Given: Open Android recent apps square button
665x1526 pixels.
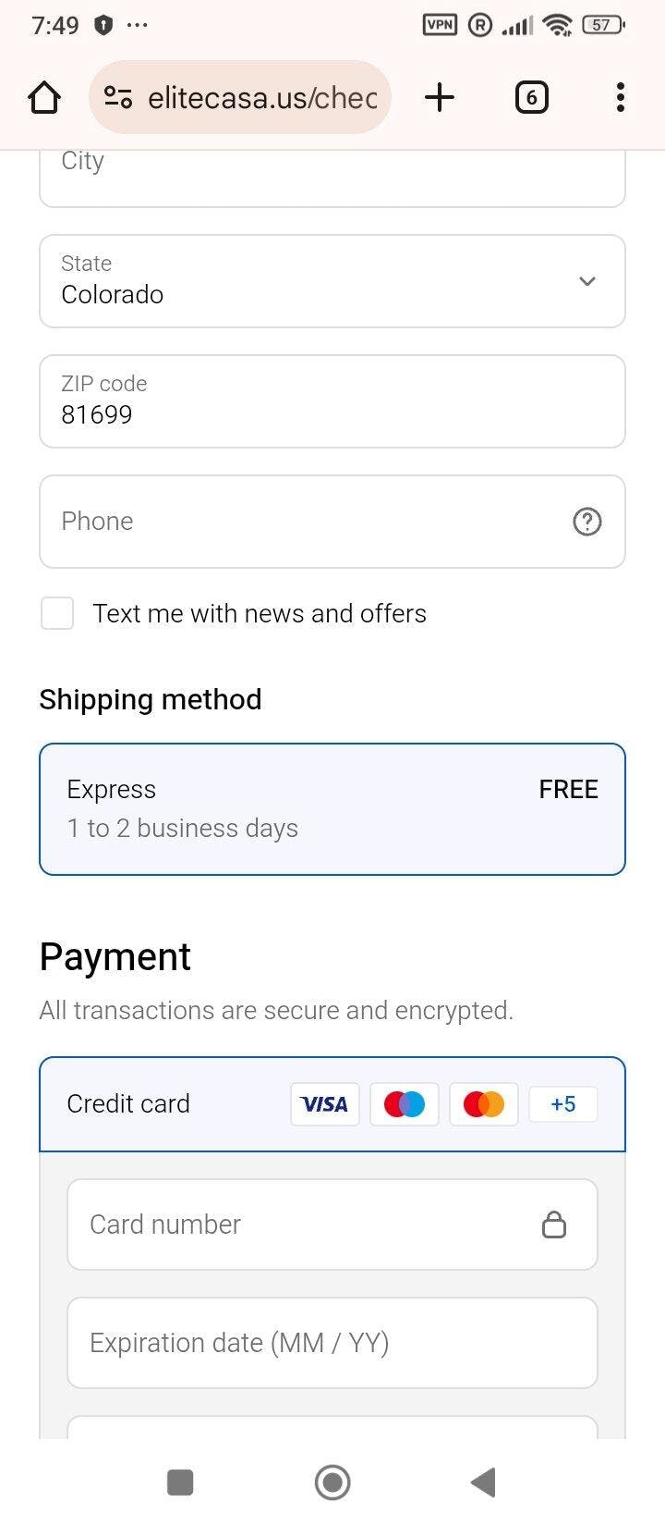Looking at the screenshot, I should click(180, 1483).
